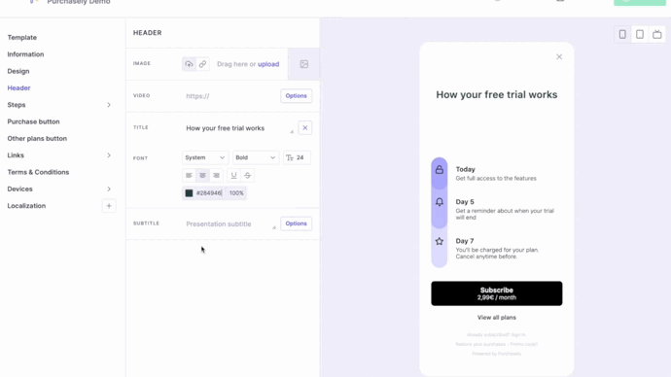Open the Template section

(21, 38)
